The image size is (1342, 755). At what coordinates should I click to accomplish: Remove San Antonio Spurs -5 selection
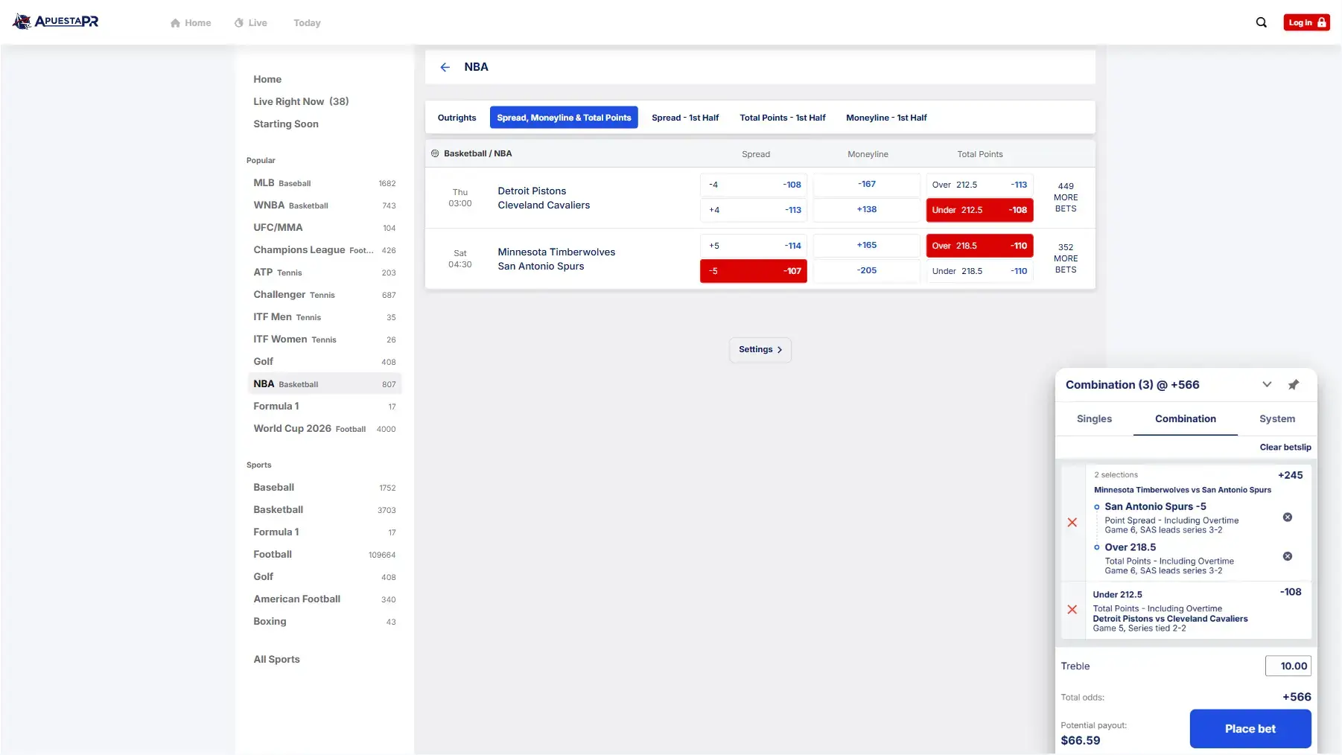click(x=1288, y=517)
